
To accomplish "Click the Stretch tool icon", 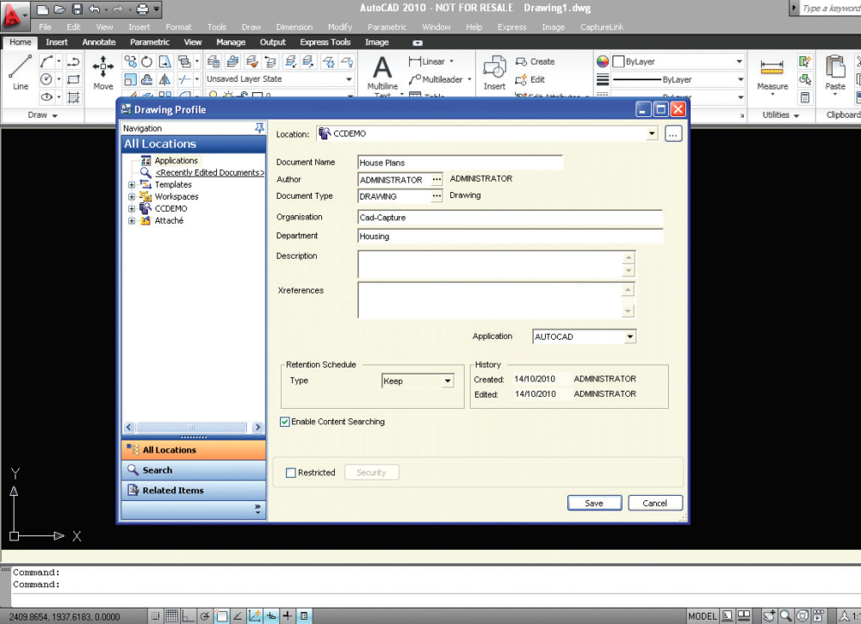I will click(x=164, y=61).
